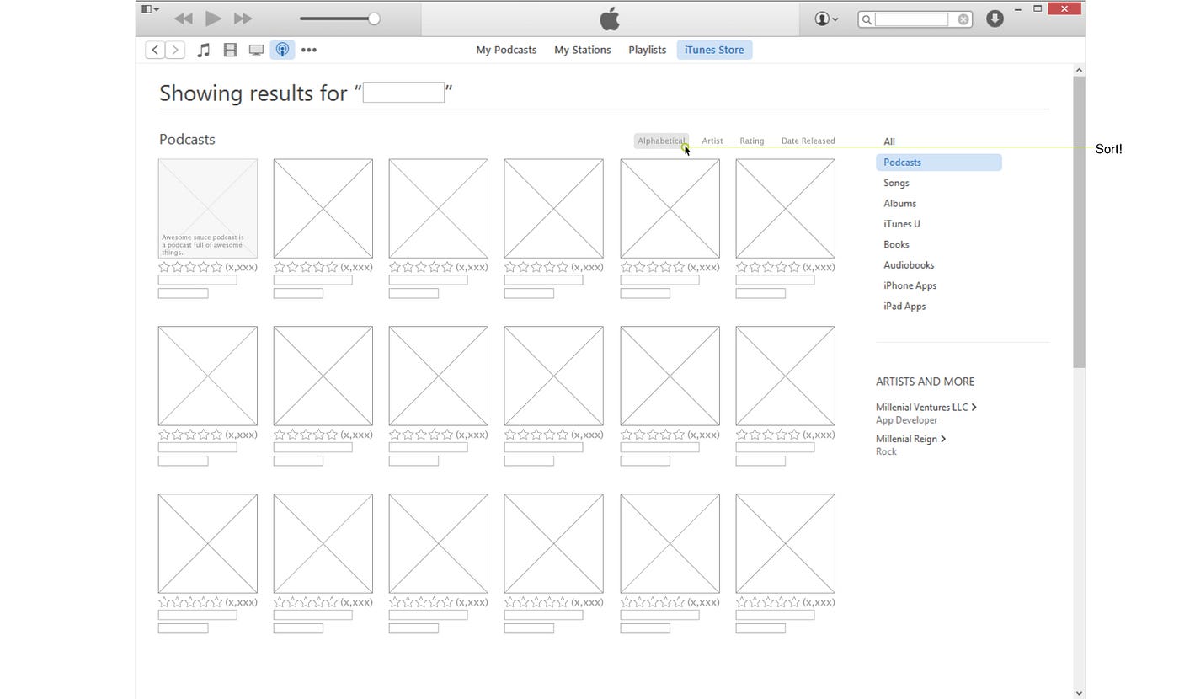Click the vertical scrollbar thumb
1179x699 pixels.
pos(1079,221)
